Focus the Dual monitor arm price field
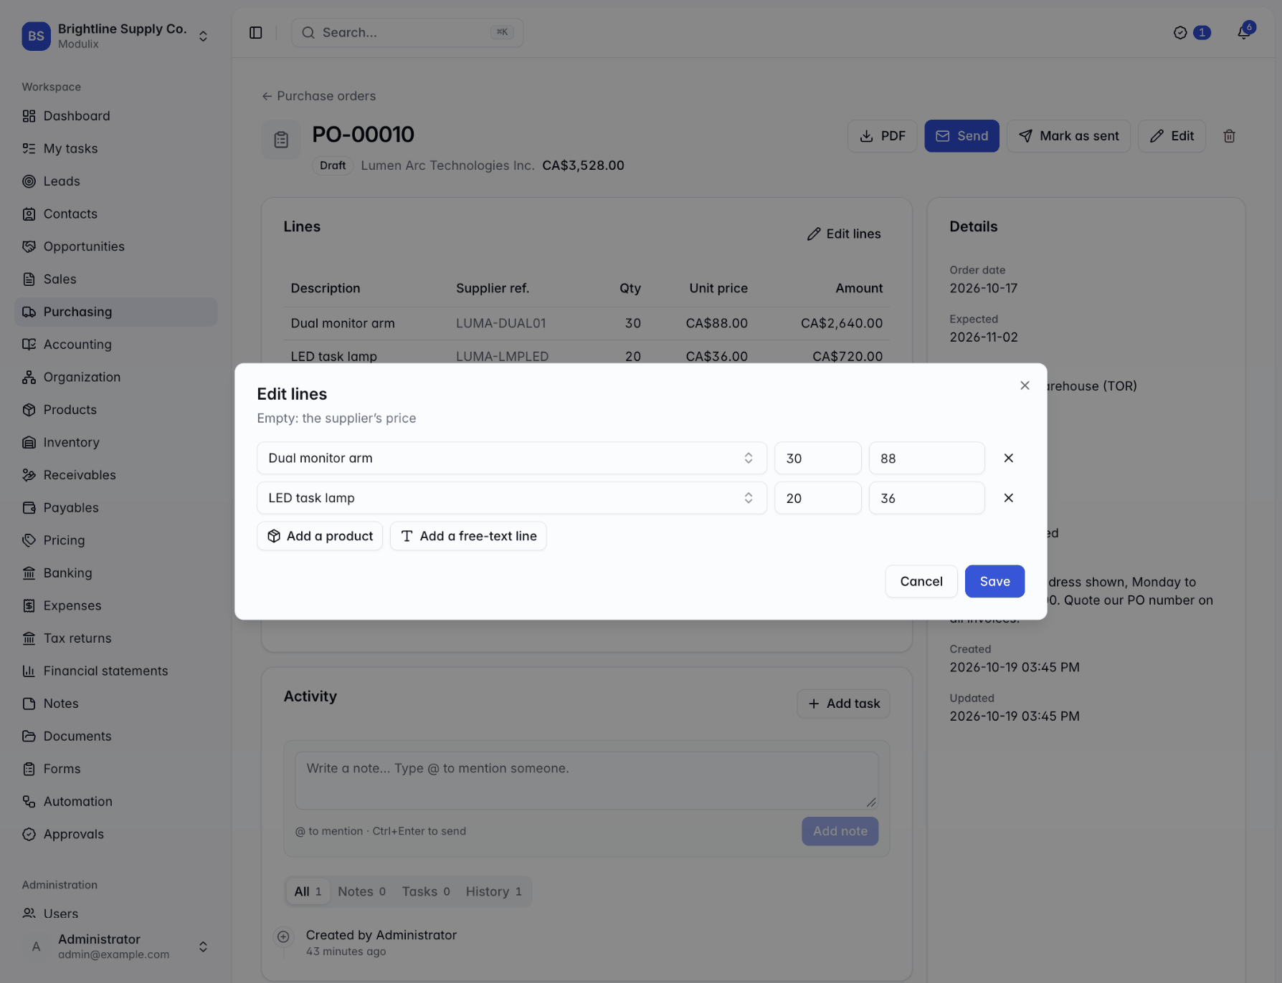 click(926, 458)
